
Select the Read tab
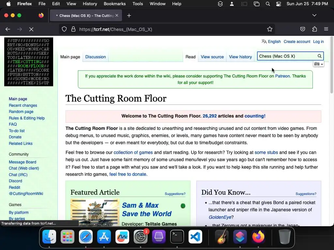190,57
